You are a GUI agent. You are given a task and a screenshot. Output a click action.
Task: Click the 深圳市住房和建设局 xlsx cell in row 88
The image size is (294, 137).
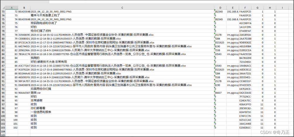[122, 70]
